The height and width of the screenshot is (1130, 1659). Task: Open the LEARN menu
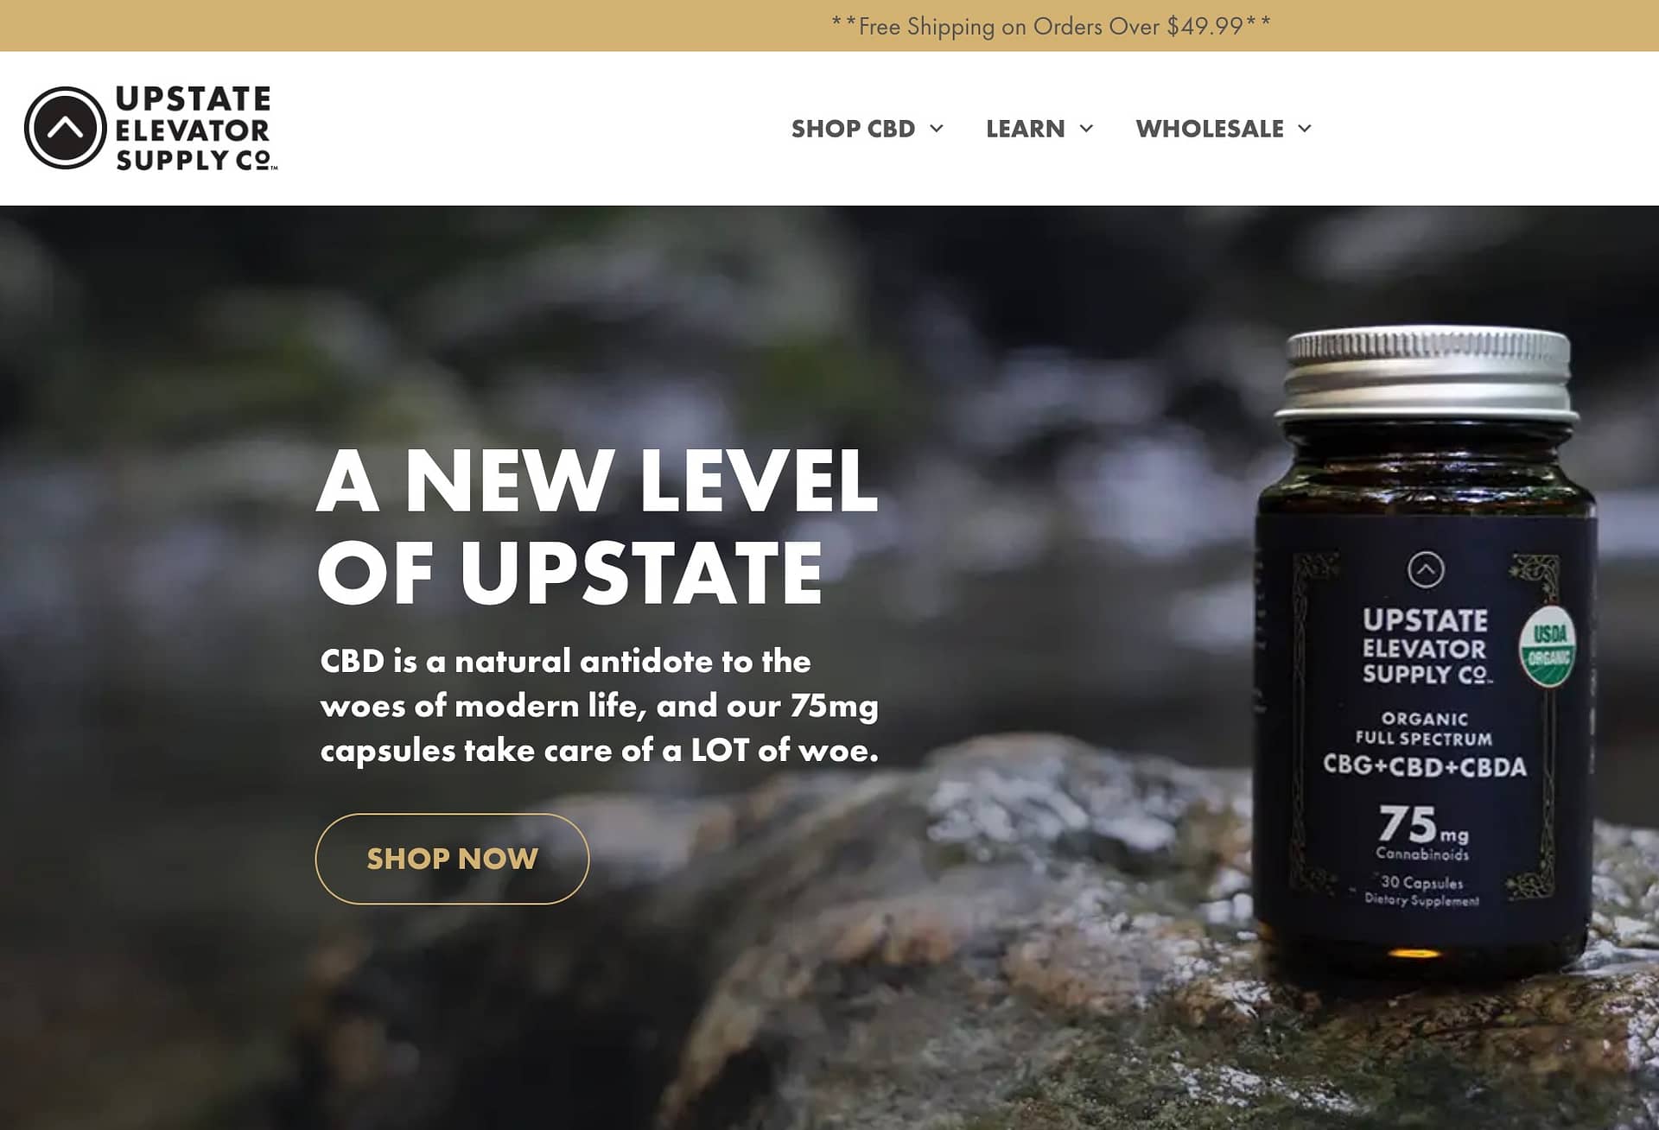tap(1026, 129)
